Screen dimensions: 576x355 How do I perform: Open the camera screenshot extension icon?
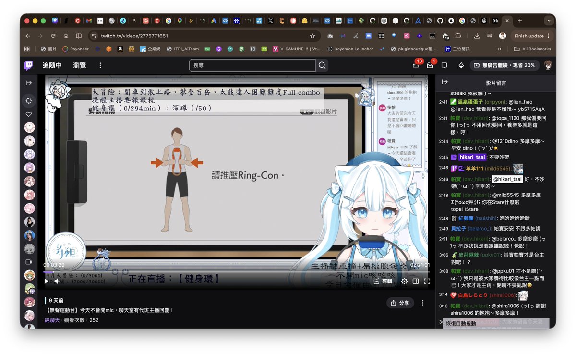(x=330, y=36)
